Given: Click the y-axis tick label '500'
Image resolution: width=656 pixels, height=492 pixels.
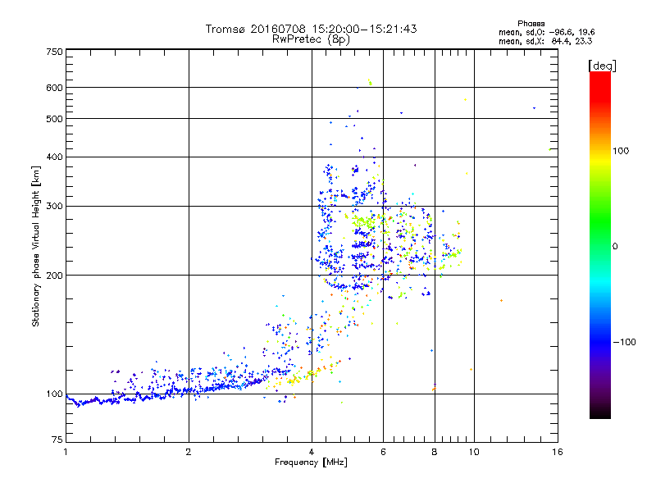Looking at the screenshot, I should point(54,119).
